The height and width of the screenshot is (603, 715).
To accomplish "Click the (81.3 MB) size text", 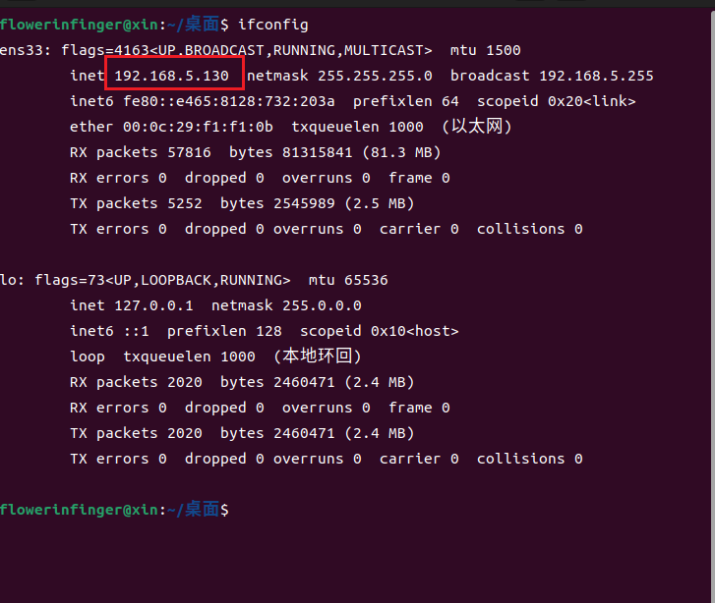I will (401, 152).
